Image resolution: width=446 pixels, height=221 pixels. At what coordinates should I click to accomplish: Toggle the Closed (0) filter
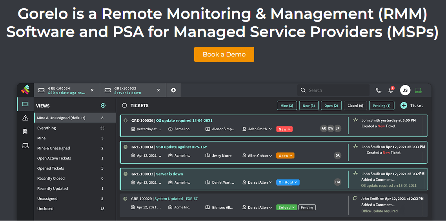[x=355, y=105]
